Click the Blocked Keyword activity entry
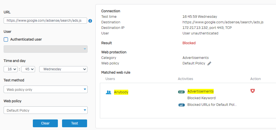Image resolution: width=276 pixels, height=130 pixels. coord(201,98)
